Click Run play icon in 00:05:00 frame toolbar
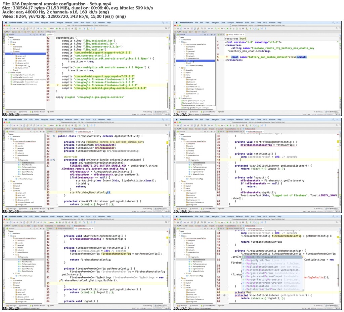 (227, 125)
